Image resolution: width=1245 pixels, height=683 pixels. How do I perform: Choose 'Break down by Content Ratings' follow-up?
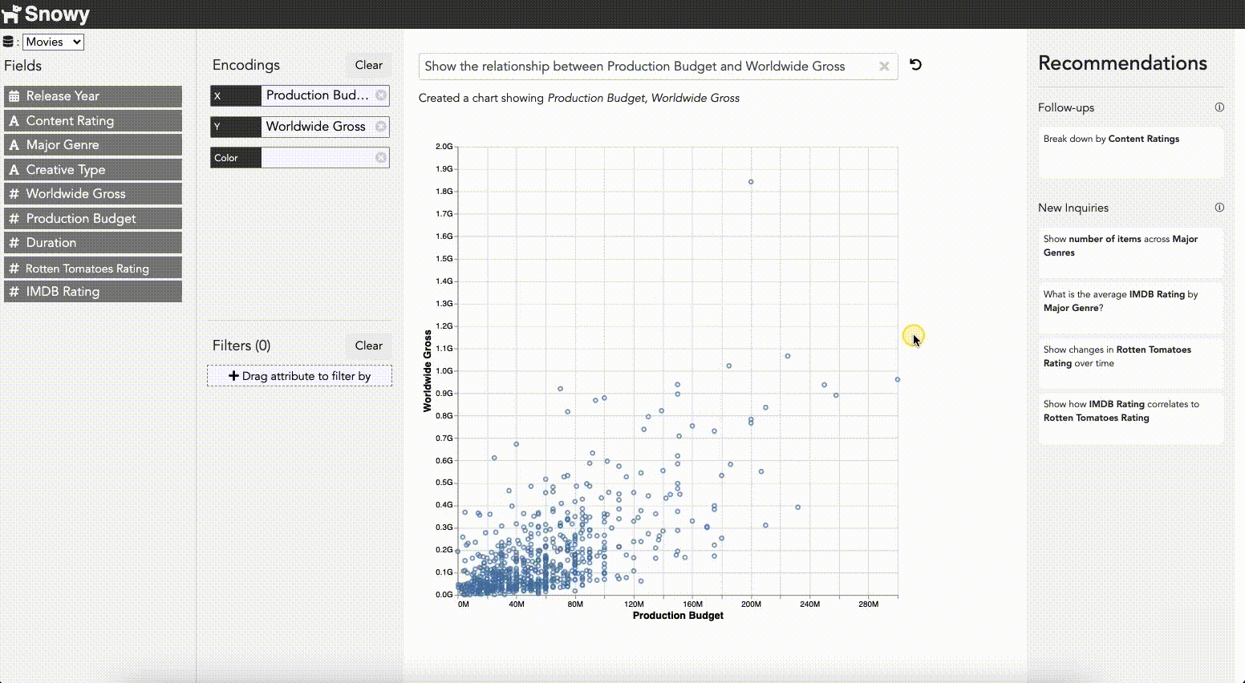[1129, 152]
